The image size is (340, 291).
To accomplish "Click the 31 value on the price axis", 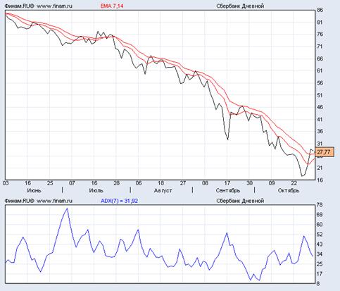I will coord(320,144).
